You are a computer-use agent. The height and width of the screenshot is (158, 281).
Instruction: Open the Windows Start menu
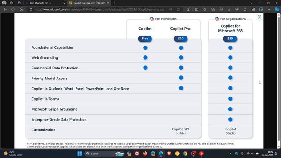[79, 154]
